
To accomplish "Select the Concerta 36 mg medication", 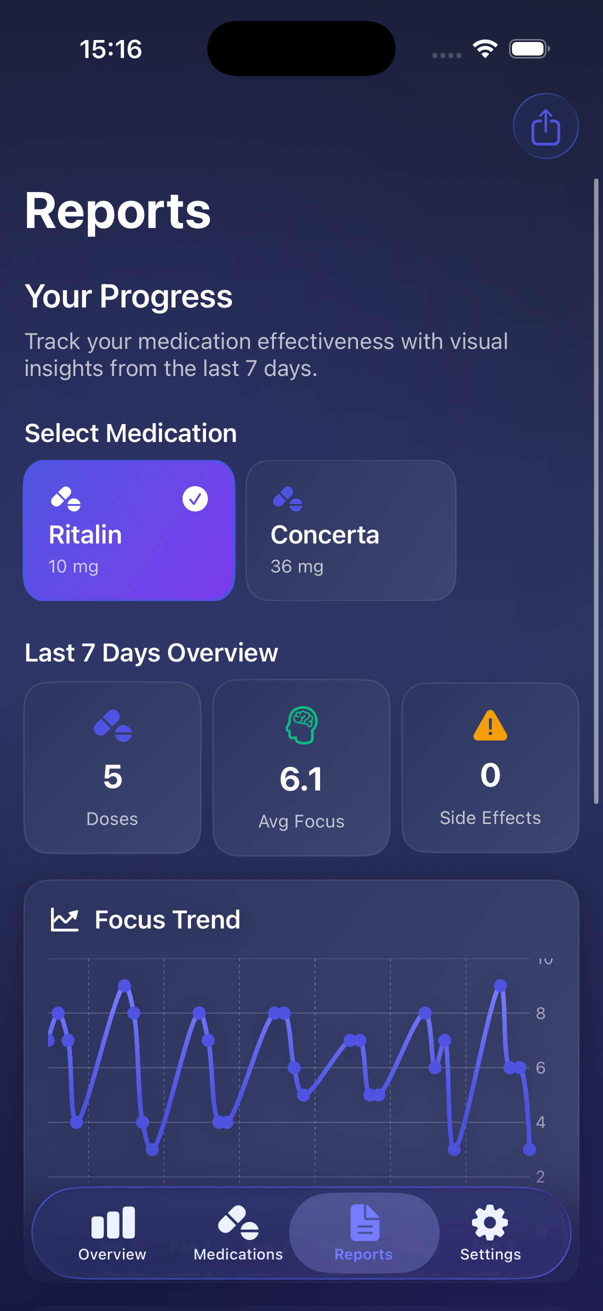I will tap(350, 530).
